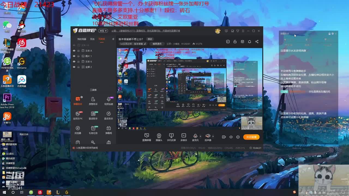Image resolution: width=349 pixels, height=196 pixels.
Task: Click the share icon in top toolbar
Action: tap(257, 42)
